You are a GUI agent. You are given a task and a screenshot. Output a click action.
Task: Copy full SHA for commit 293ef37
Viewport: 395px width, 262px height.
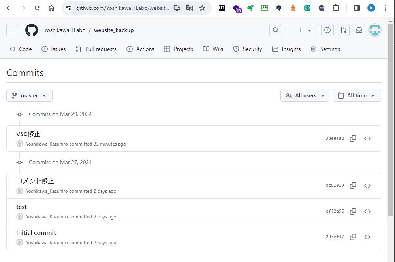(353, 237)
